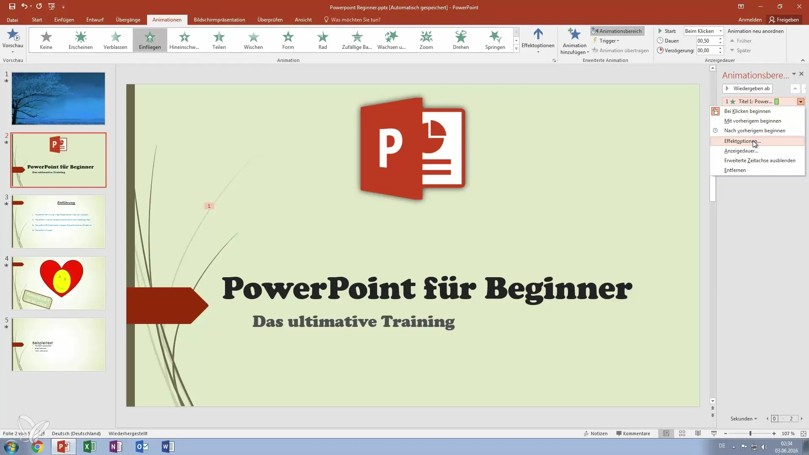
Task: Click Animation übertragen painter
Action: pos(620,50)
